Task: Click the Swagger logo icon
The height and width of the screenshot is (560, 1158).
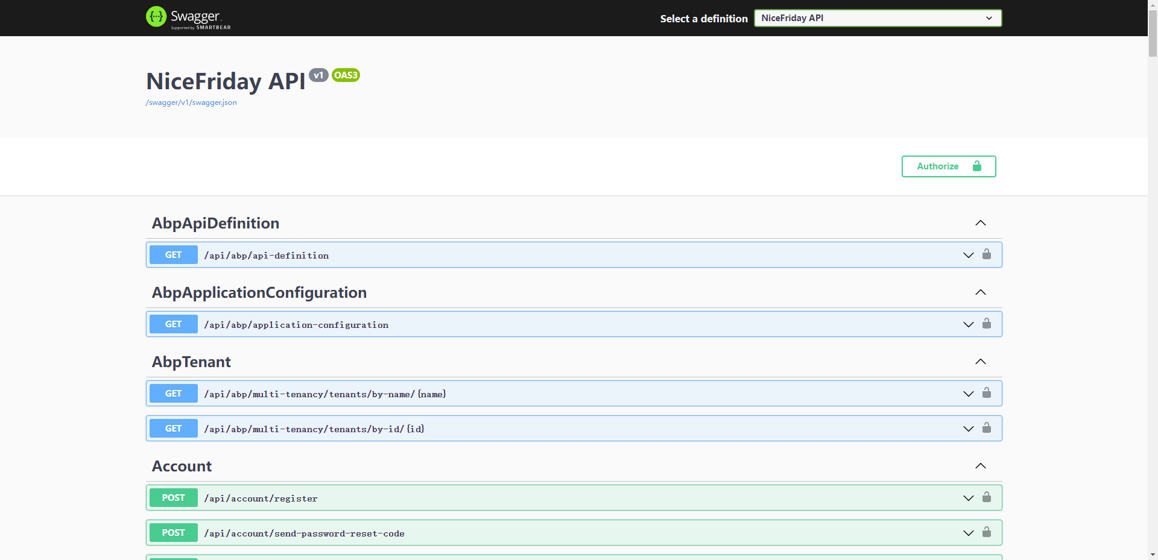Action: (156, 17)
